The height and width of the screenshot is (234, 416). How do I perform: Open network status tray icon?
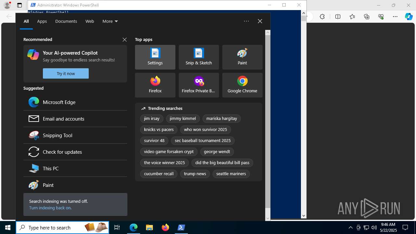pos(366,227)
